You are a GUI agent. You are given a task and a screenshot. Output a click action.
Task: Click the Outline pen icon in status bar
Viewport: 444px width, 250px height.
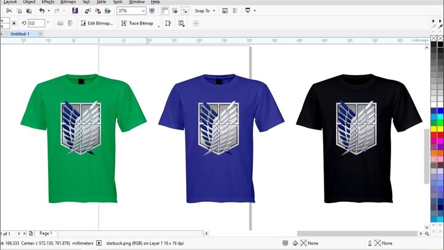coord(370,243)
